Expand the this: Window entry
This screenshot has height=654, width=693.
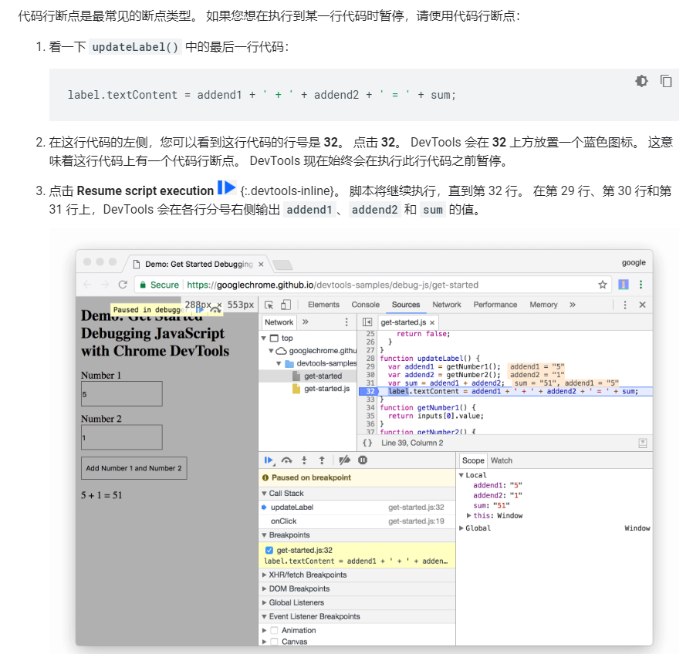point(469,515)
